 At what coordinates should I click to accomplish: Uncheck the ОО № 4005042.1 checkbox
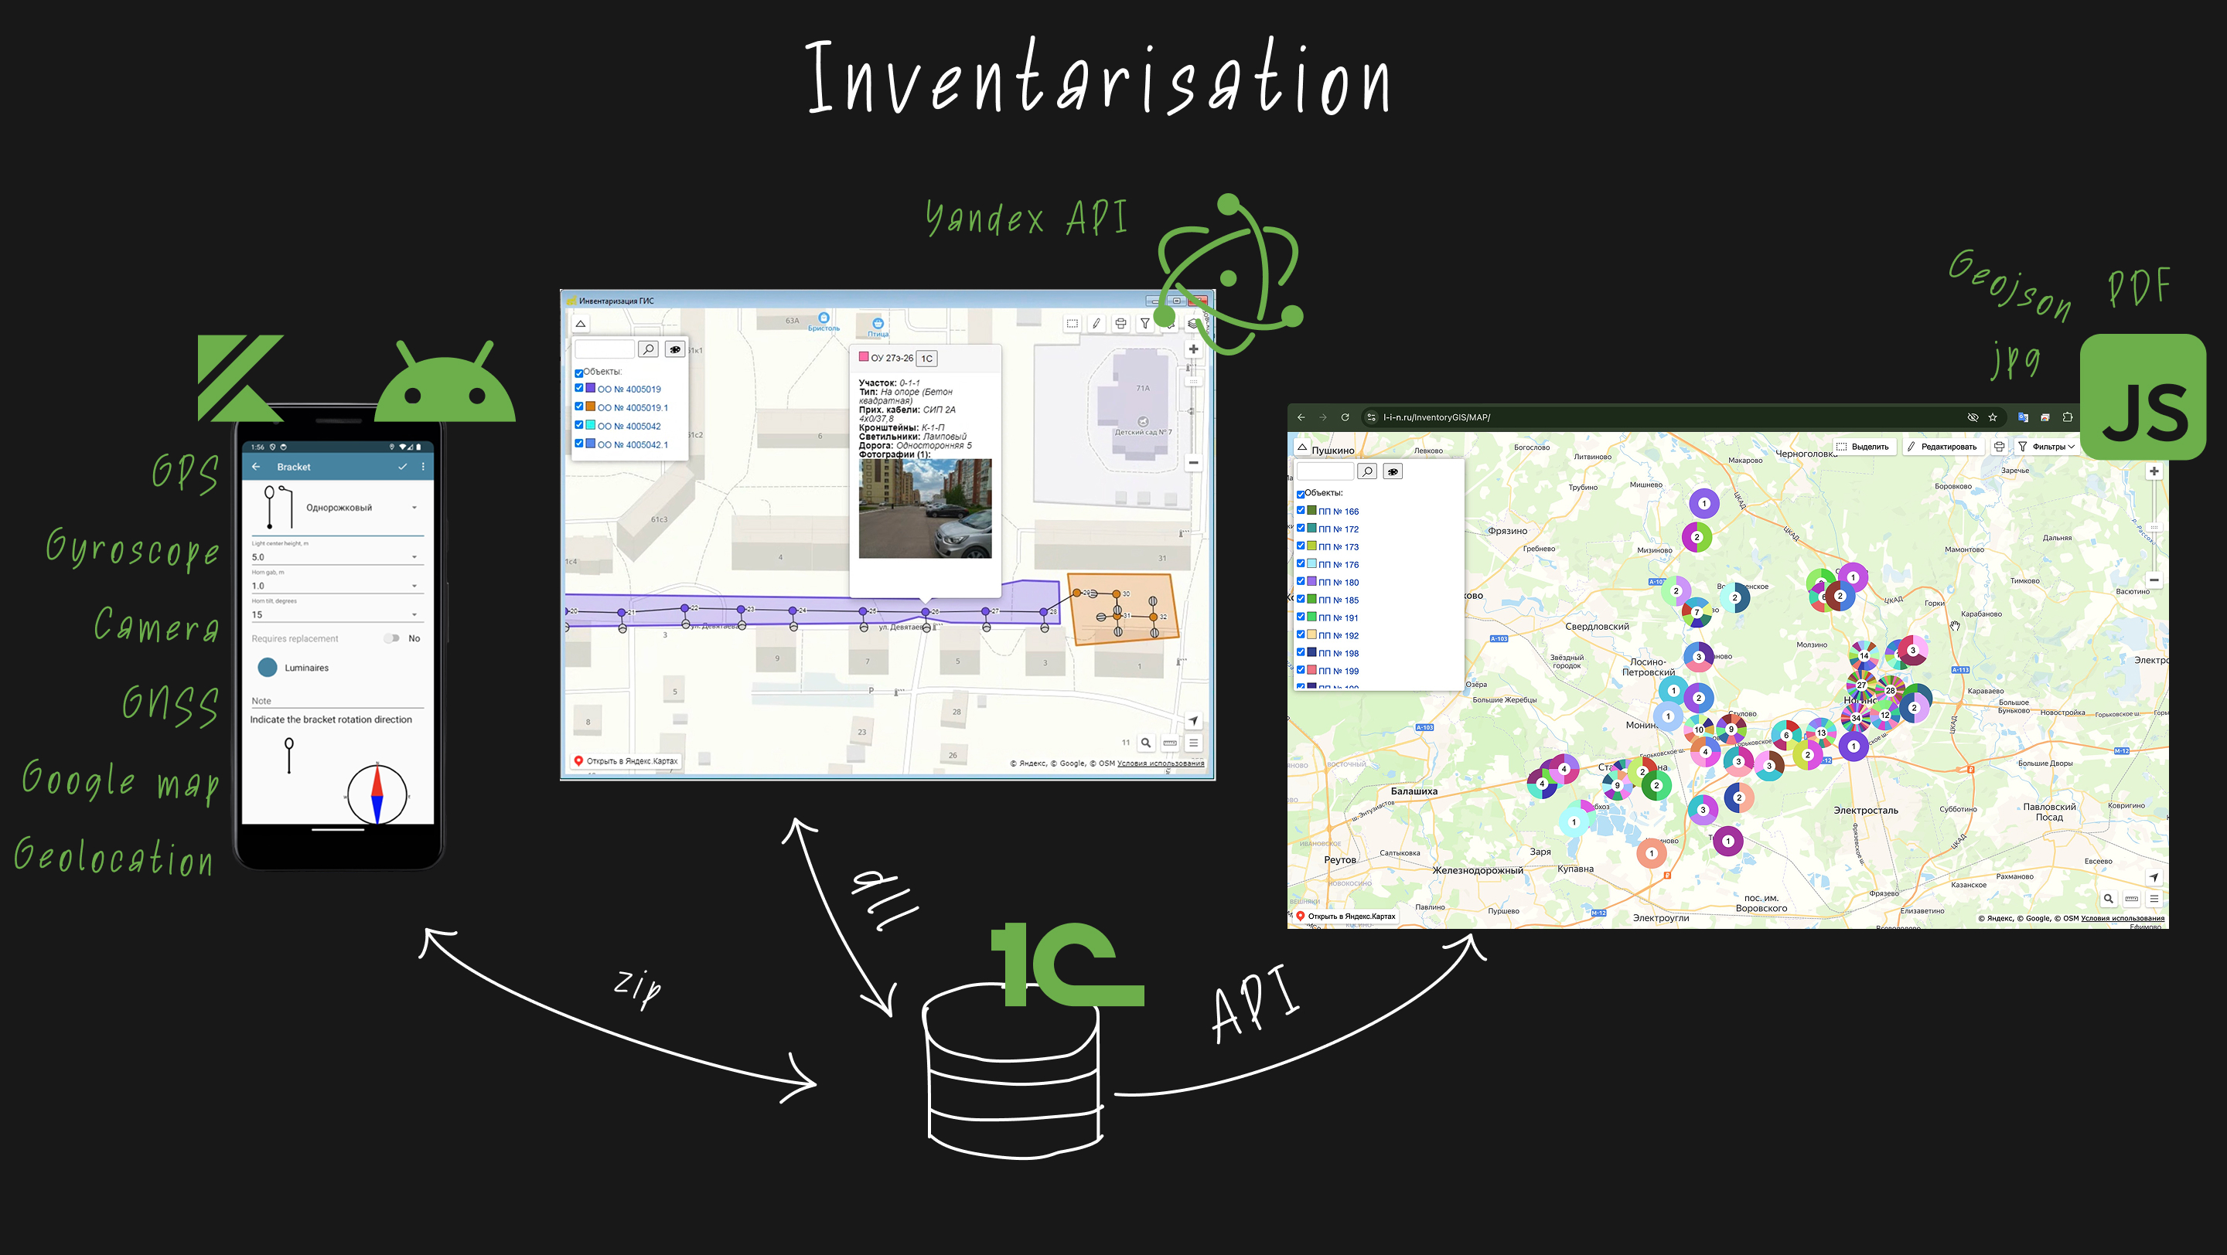click(579, 443)
